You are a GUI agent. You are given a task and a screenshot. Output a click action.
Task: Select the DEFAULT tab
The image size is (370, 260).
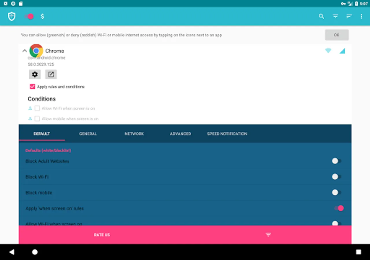[42, 134]
